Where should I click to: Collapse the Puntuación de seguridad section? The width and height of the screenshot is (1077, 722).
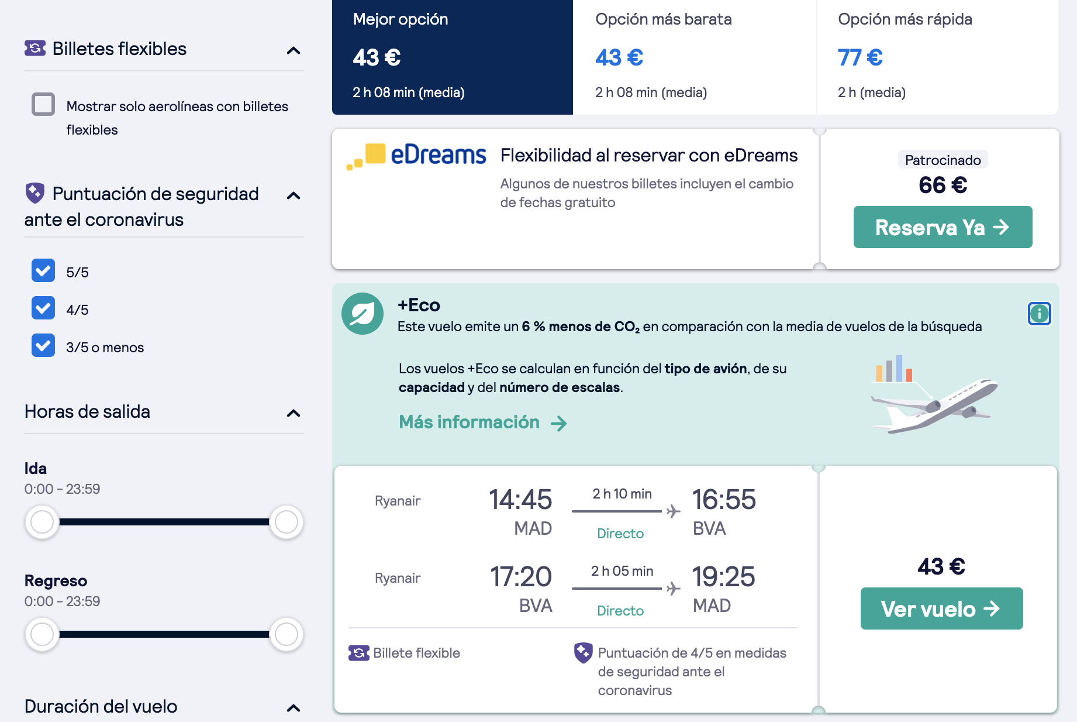click(294, 195)
